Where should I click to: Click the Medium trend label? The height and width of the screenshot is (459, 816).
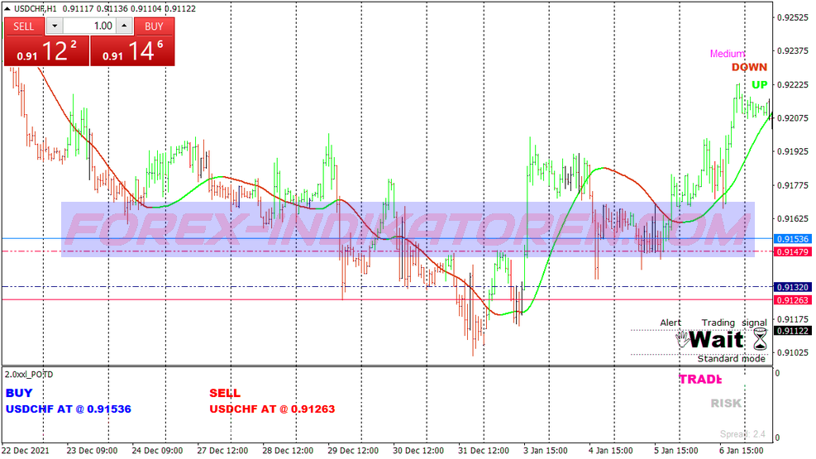tap(728, 54)
